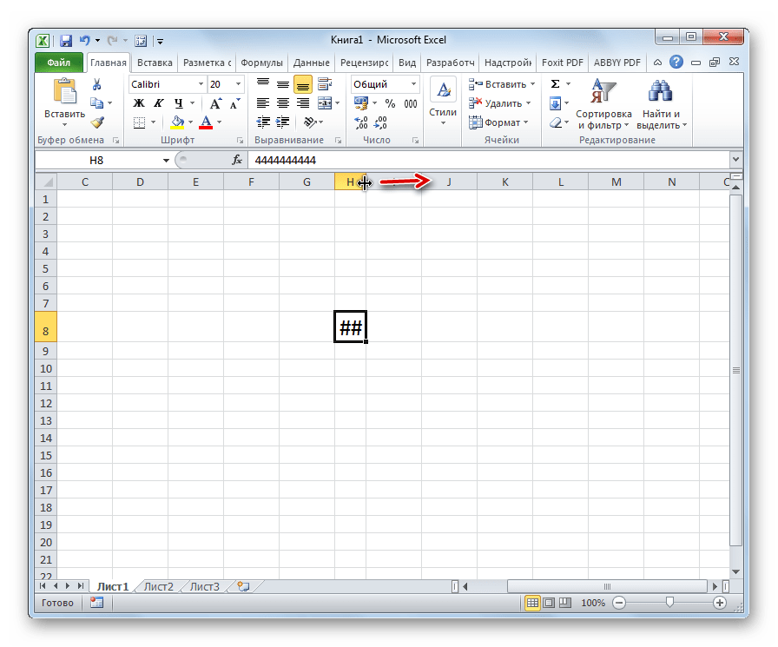
Task: Click the green Файл button
Action: [59, 63]
